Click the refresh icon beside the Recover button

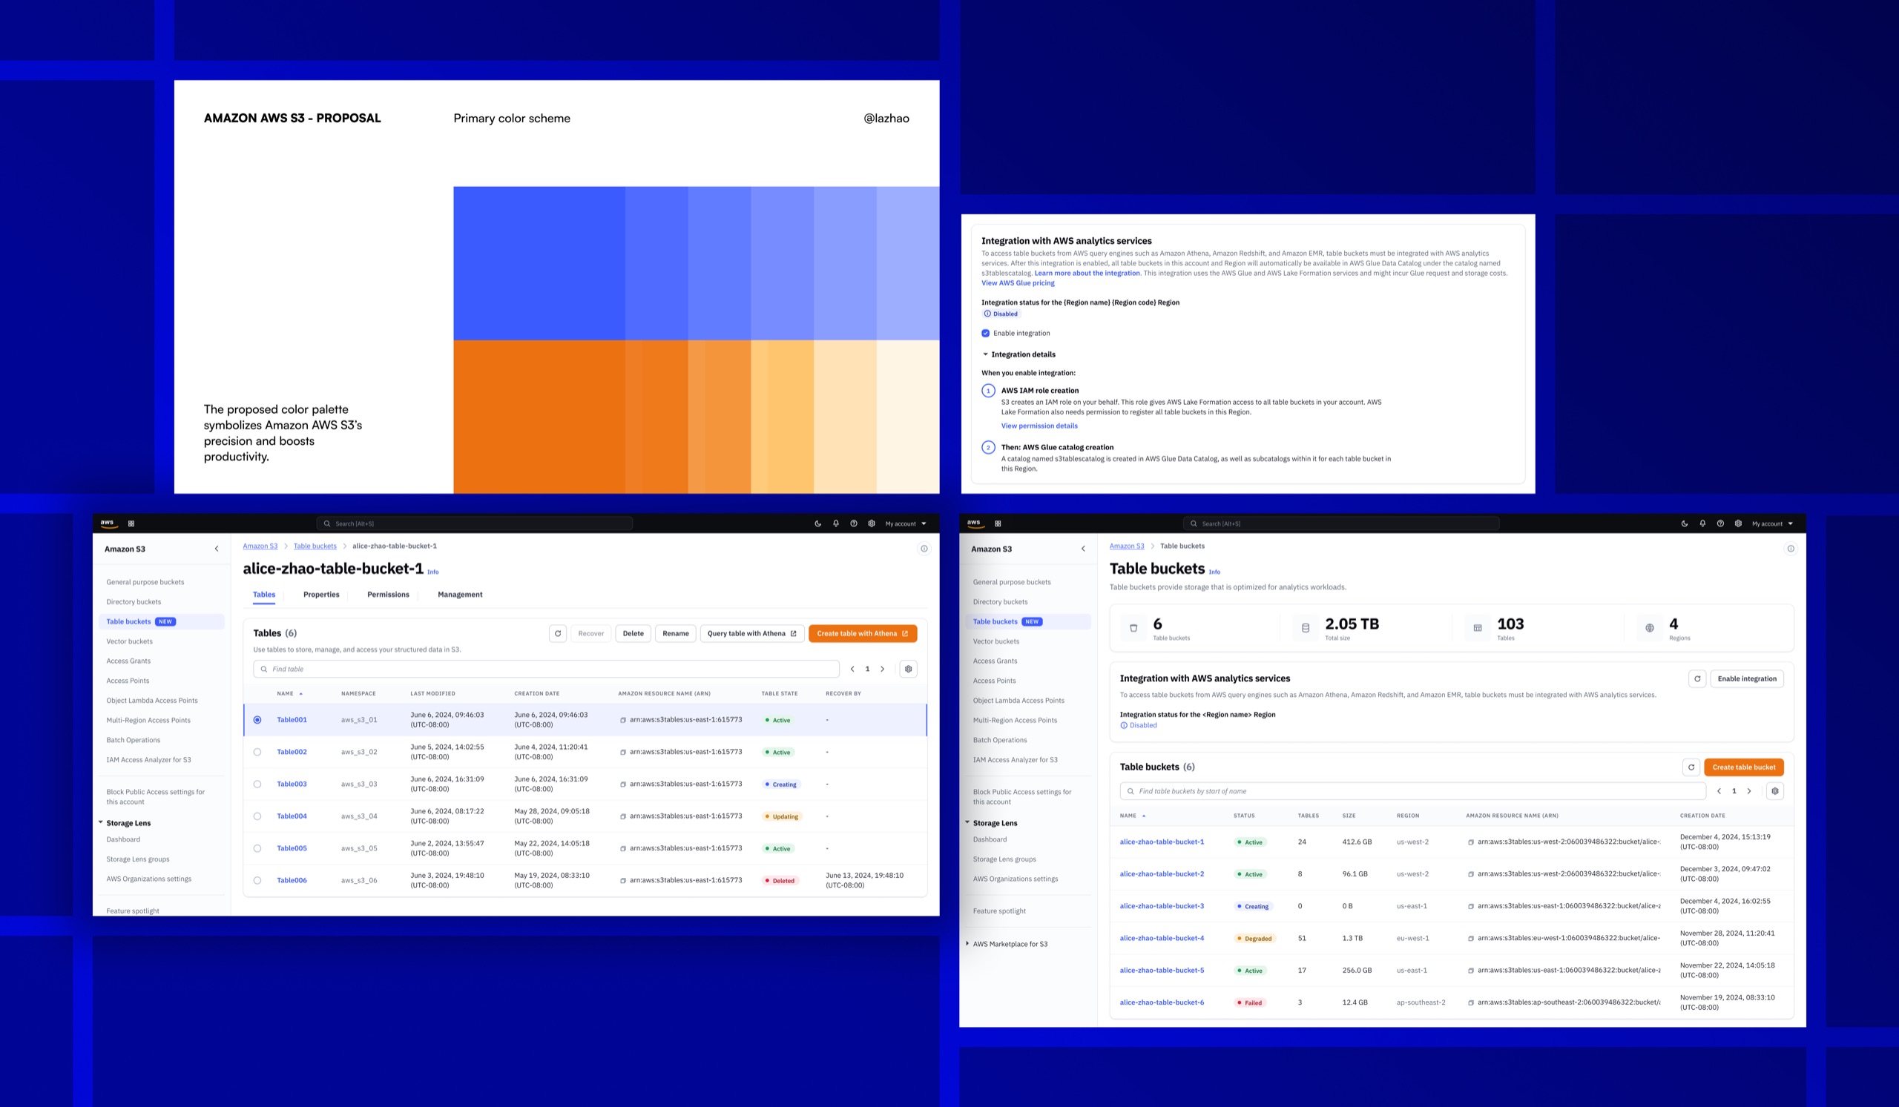coord(558,633)
